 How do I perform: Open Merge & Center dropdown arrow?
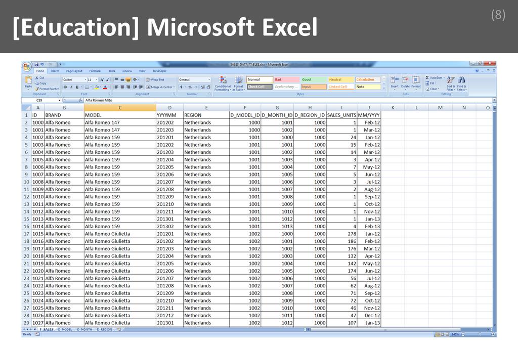174,87
